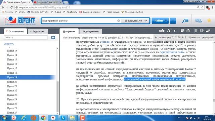Launch Internet Explorer from the taskbar
Viewport: 215px width, 121px height.
click(24, 118)
